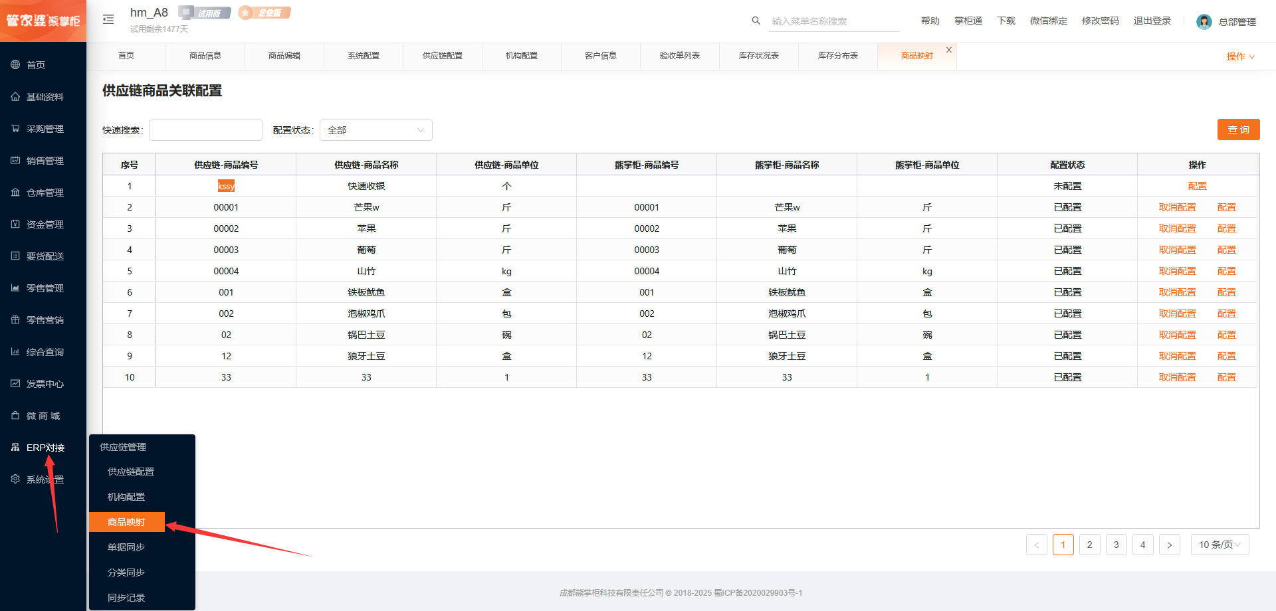The width and height of the screenshot is (1276, 611).
Task: Click the ERP对接 network icon
Action: pyautogui.click(x=15, y=447)
